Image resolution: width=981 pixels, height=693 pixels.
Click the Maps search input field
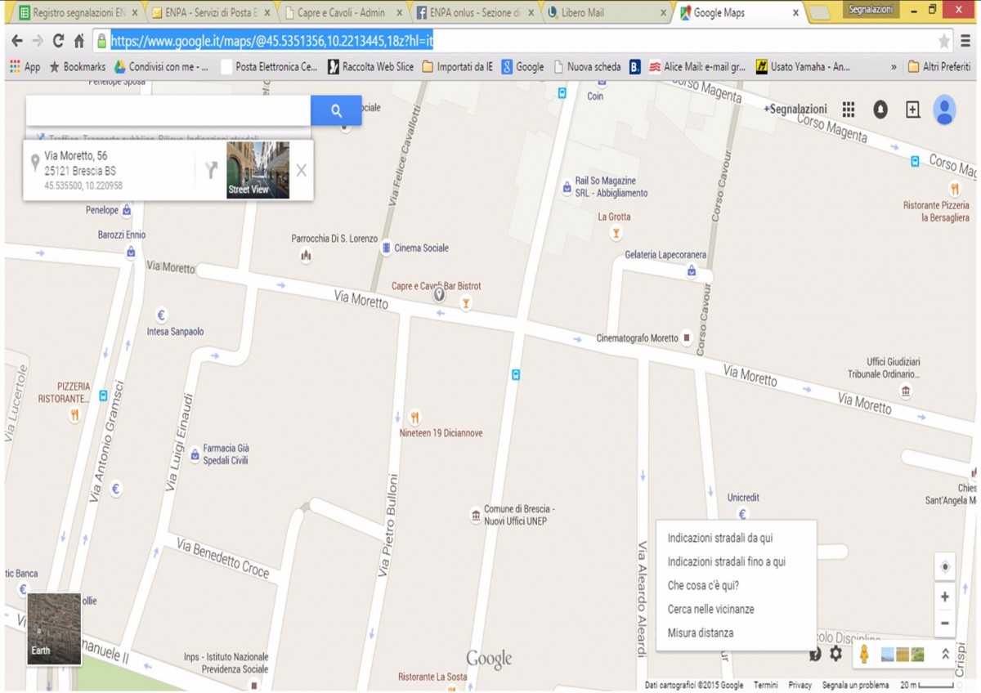[x=168, y=110]
